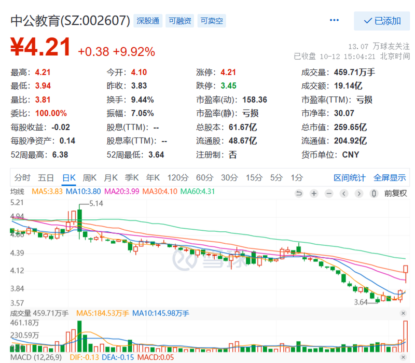Click the 可卖空 tag

212,21
